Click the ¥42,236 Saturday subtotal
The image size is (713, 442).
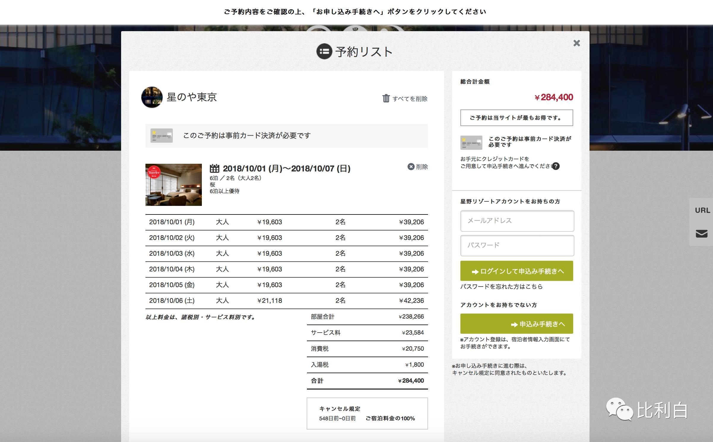pyautogui.click(x=411, y=301)
